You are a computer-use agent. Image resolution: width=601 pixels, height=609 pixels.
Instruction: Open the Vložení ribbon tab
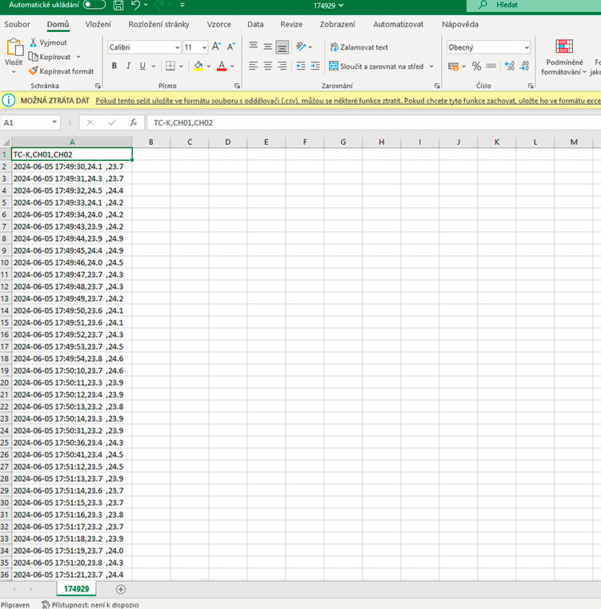coord(98,24)
